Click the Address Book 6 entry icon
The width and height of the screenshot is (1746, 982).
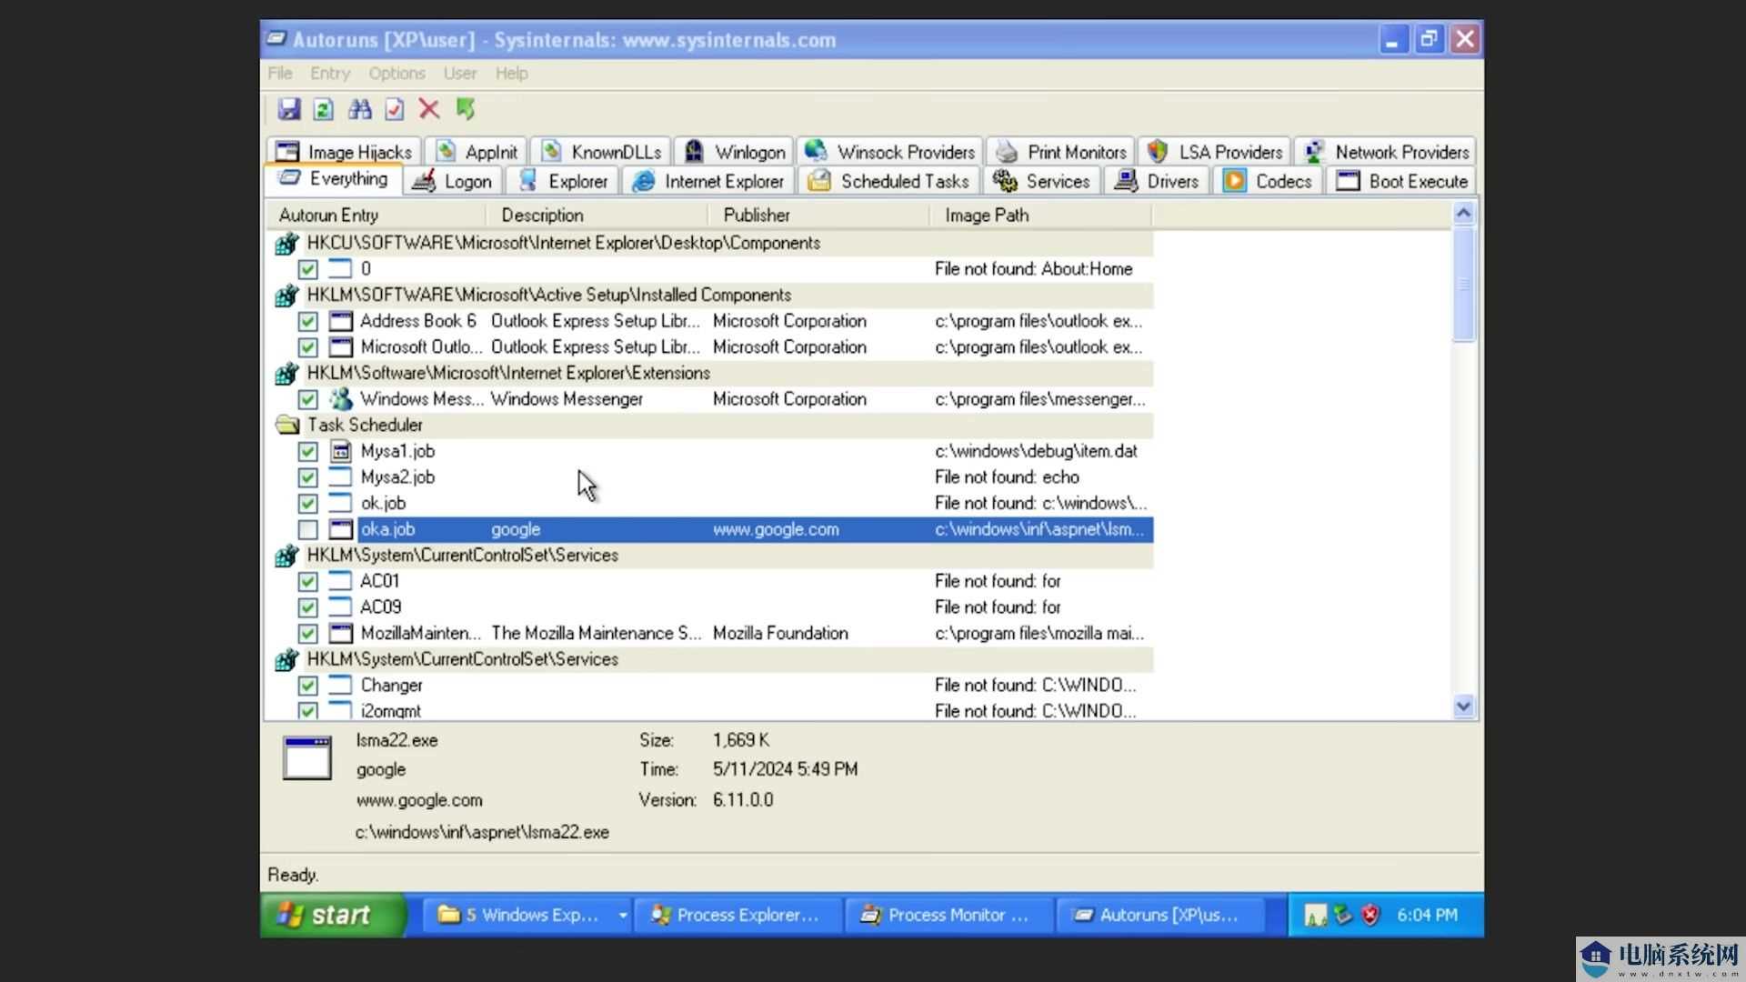click(x=340, y=321)
